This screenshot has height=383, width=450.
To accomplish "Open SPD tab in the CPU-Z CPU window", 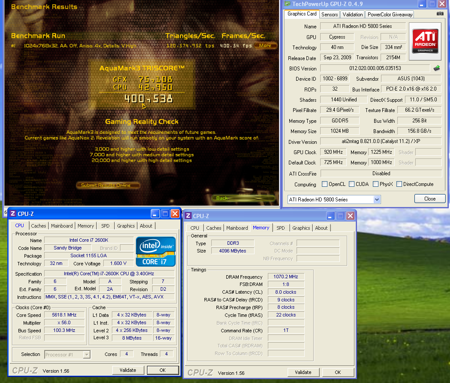I will coord(105,226).
